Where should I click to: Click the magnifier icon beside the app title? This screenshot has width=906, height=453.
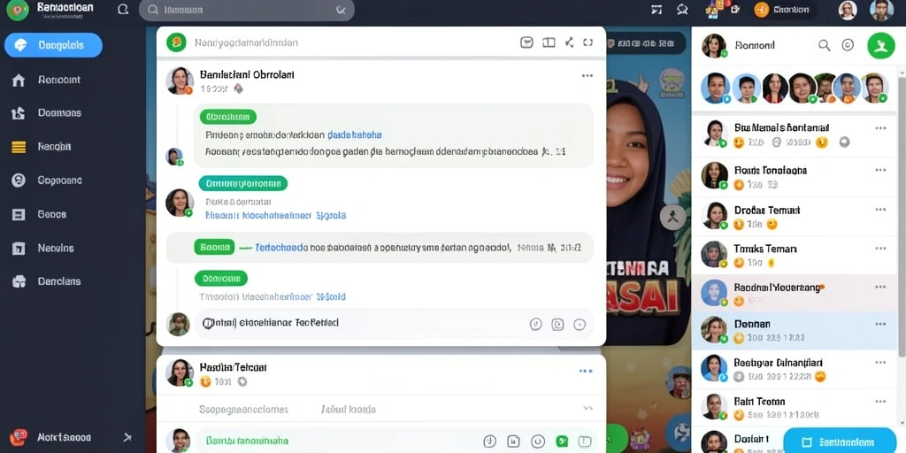point(123,10)
